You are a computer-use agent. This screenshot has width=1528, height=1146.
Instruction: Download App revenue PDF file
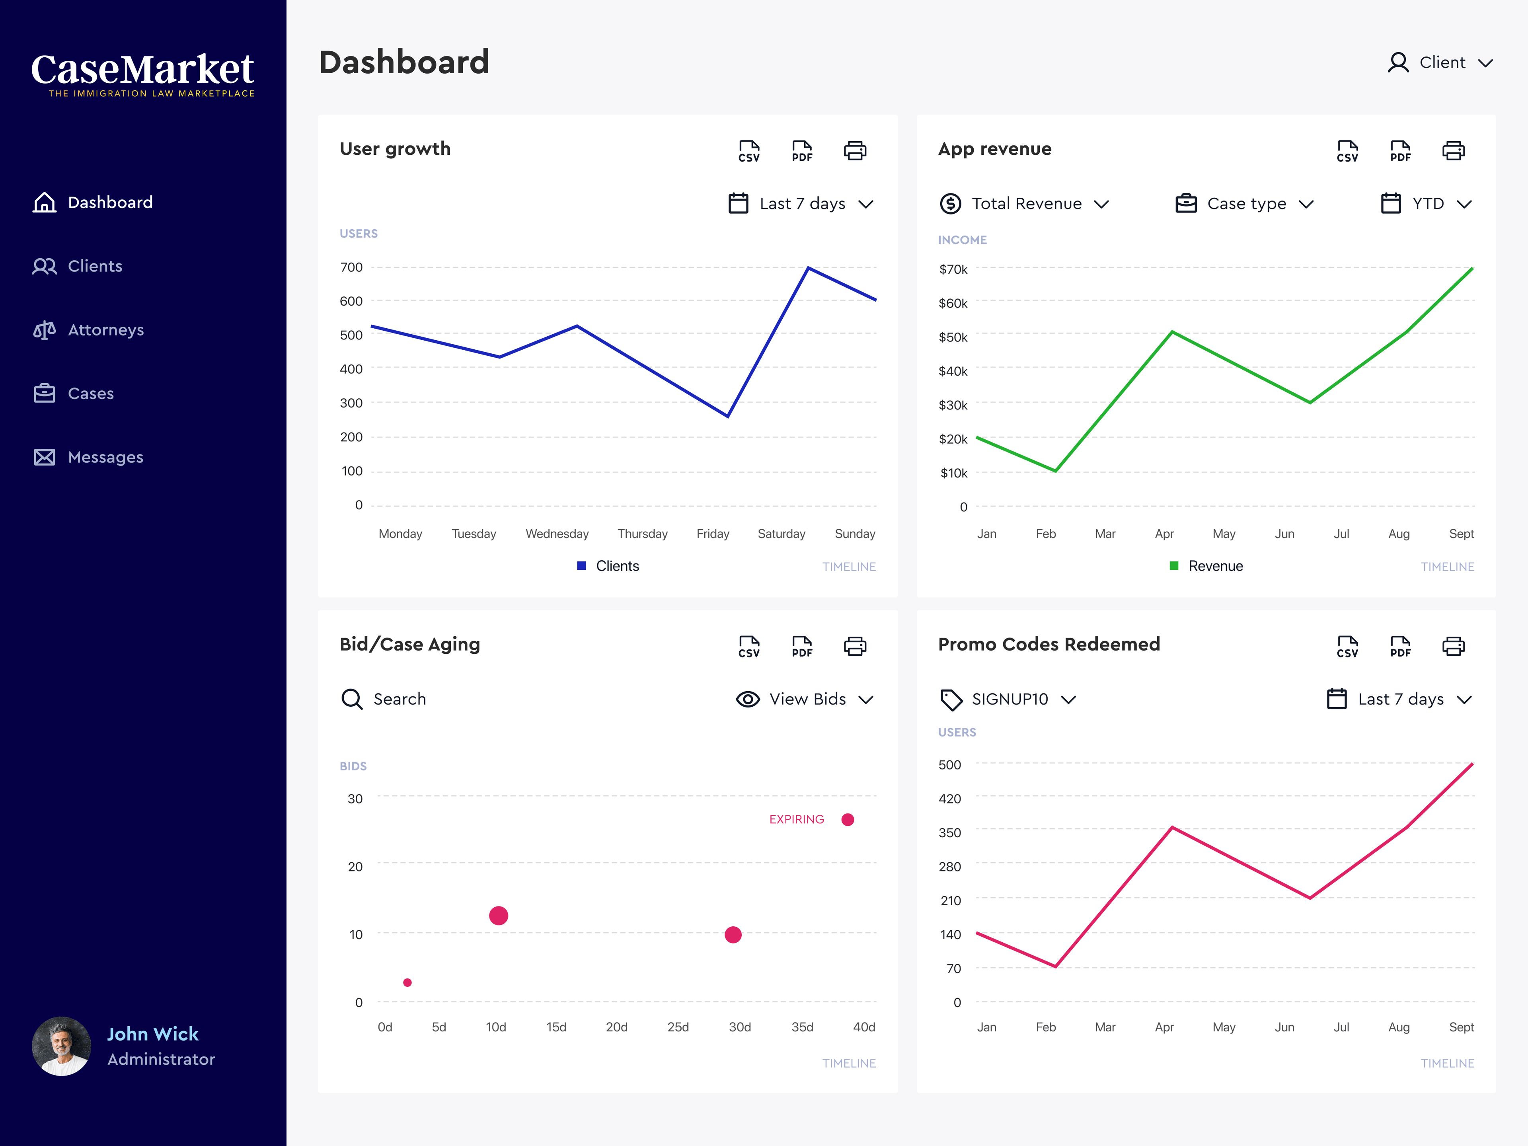1400,150
